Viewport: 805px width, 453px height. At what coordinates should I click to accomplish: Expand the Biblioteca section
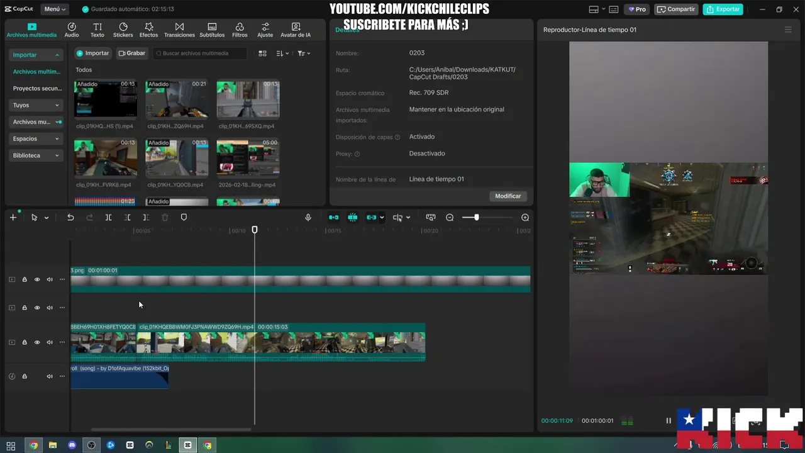click(x=36, y=155)
